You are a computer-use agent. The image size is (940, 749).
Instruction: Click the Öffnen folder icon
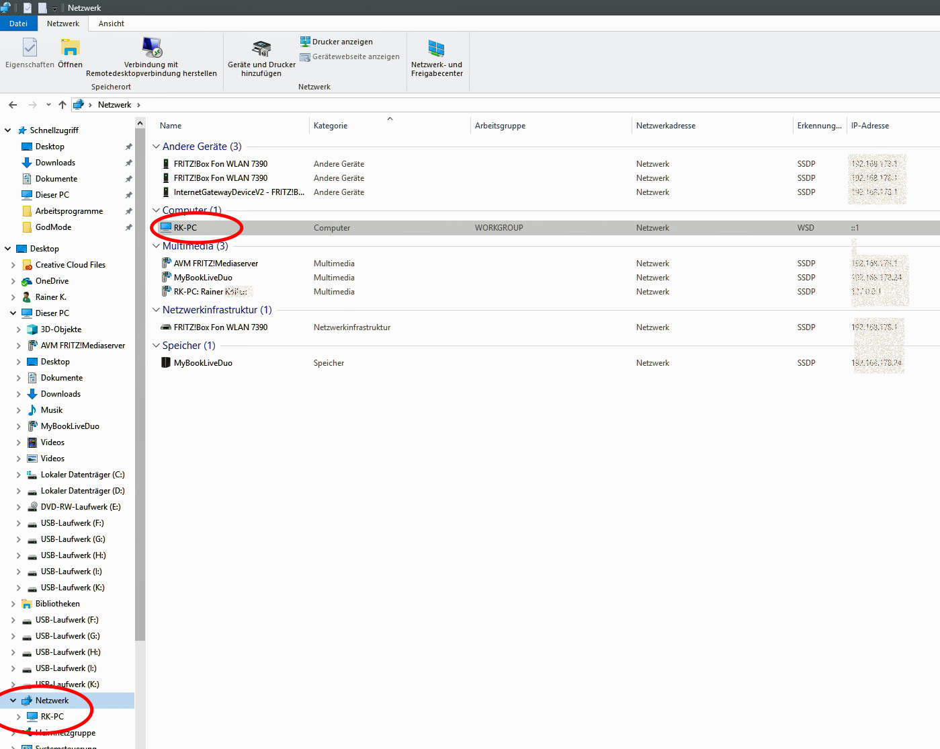[x=70, y=48]
